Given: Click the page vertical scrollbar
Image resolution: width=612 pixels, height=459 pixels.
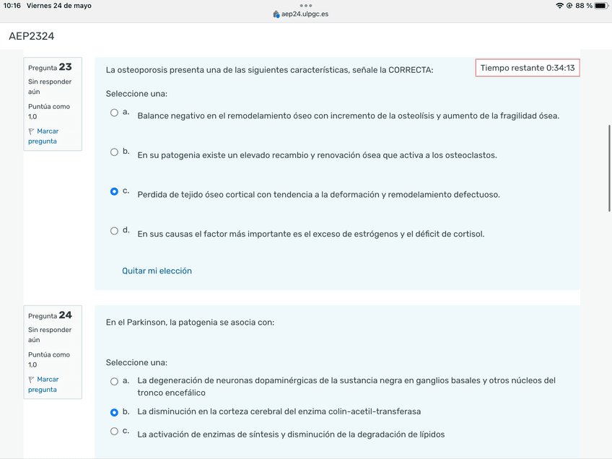Looking at the screenshot, I should 609,168.
